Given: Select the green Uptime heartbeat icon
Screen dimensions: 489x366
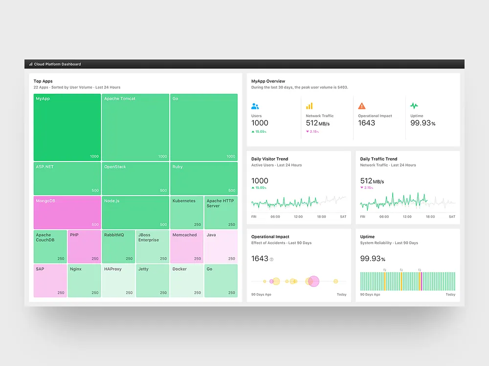Looking at the screenshot, I should (x=414, y=105).
